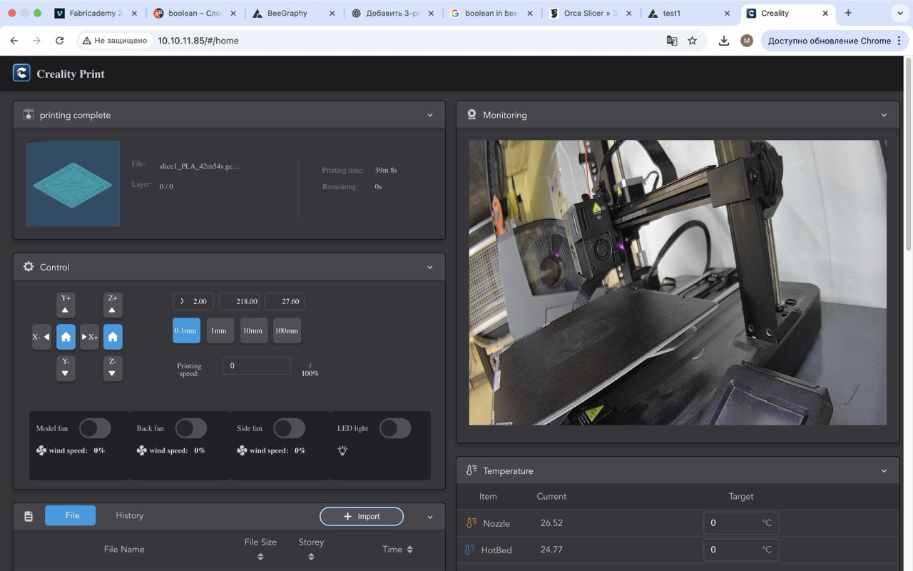
Task: Switch on the LED light toggle
Action: point(394,428)
